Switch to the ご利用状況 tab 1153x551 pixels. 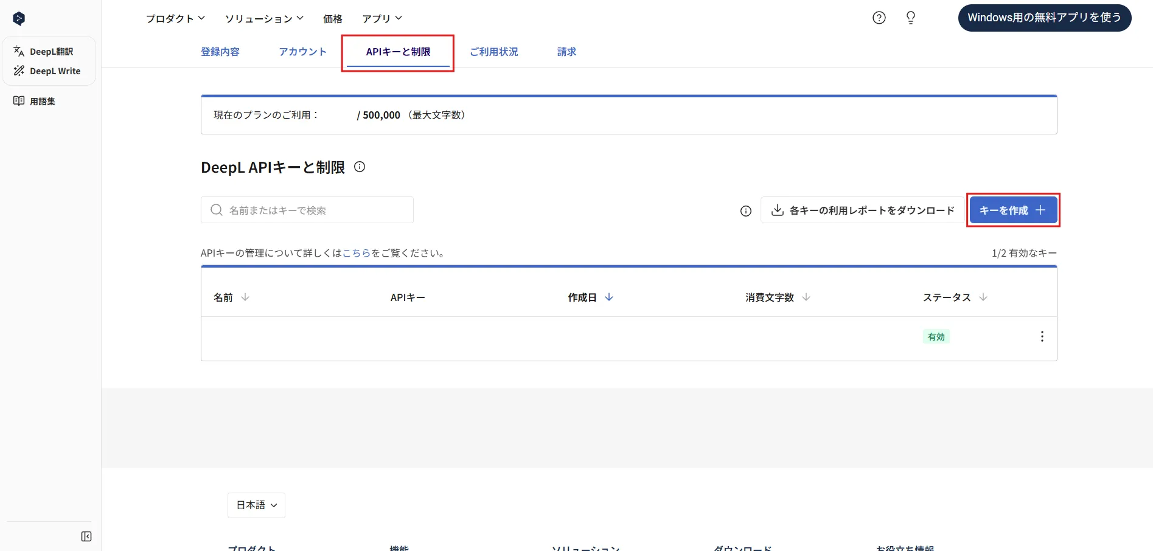pos(494,52)
